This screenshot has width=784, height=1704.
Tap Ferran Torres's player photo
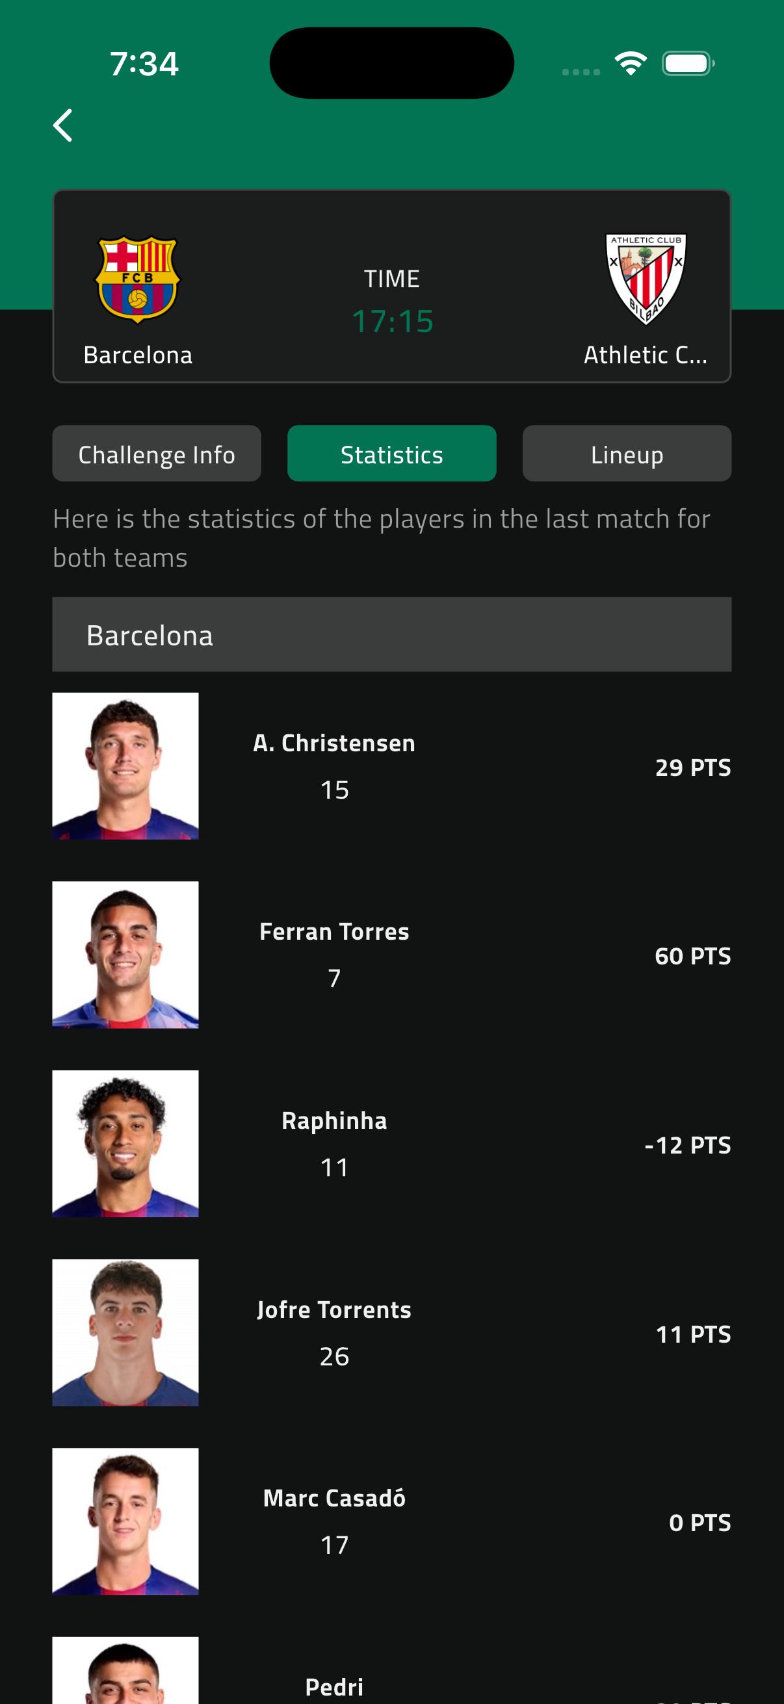[125, 955]
